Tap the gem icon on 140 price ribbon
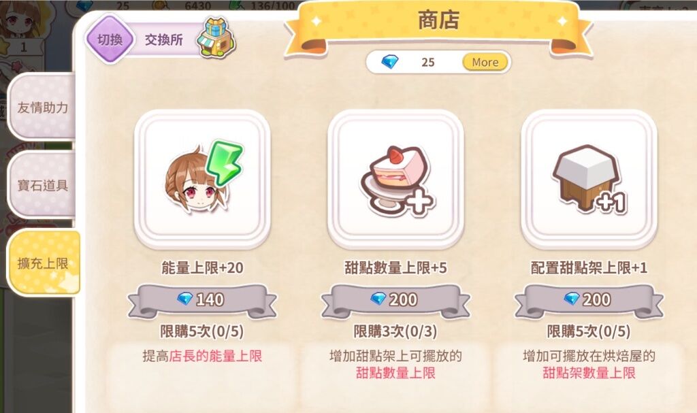The image size is (697, 413). (184, 298)
